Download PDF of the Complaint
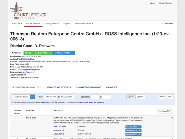 click(x=132, y=127)
